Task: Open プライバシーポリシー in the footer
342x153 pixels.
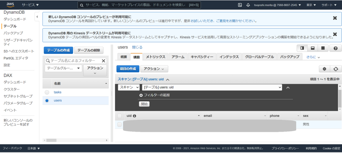Action: click(285, 149)
